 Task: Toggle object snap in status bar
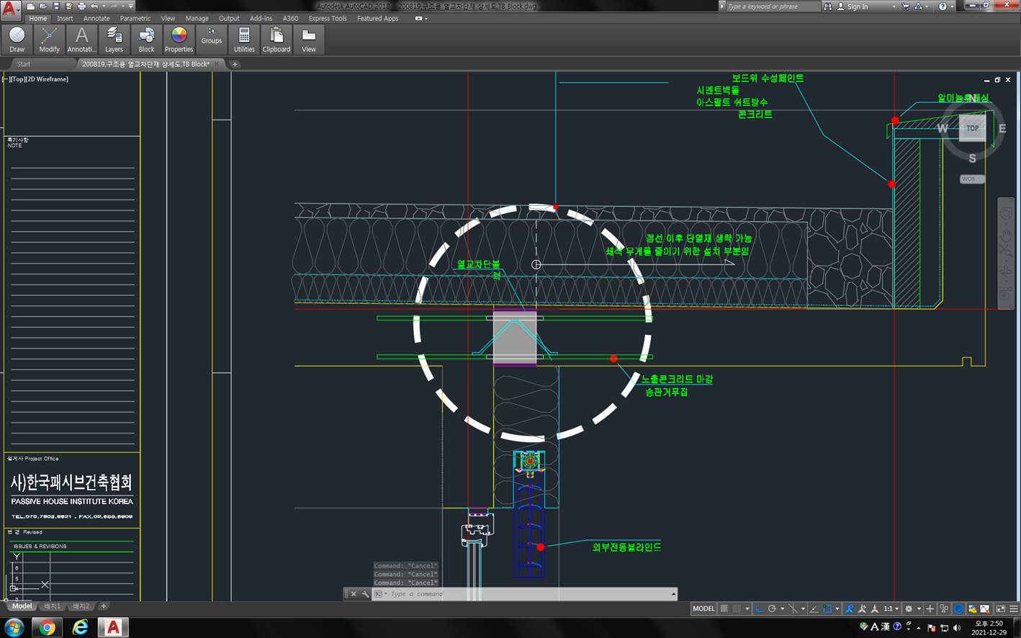[827, 608]
